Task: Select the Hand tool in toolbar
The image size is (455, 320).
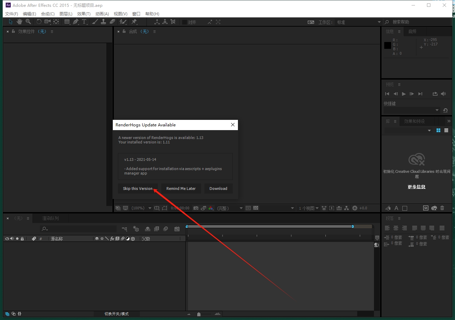Action: (19, 22)
